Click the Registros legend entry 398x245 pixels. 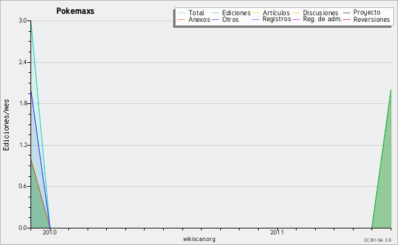(x=271, y=19)
